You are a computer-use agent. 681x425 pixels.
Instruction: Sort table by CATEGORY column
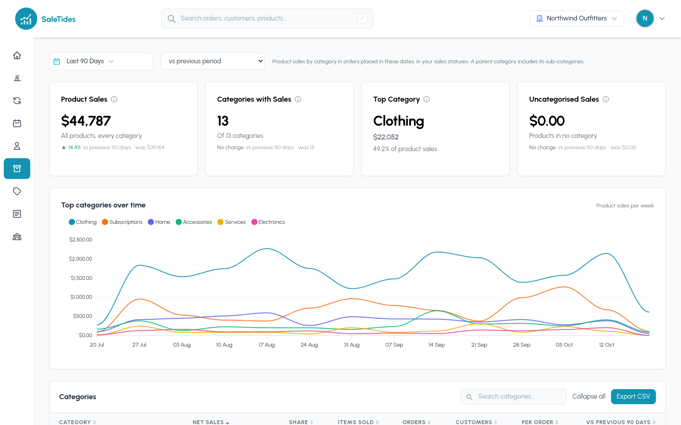(x=78, y=422)
